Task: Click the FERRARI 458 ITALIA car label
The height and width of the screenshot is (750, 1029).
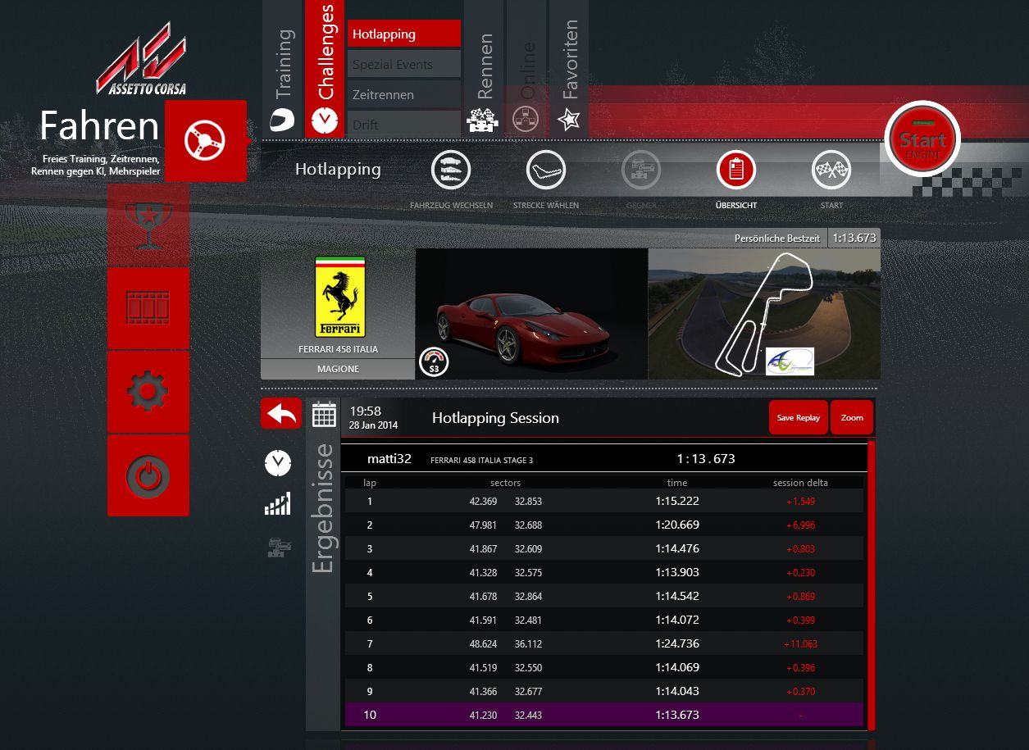Action: coord(339,349)
